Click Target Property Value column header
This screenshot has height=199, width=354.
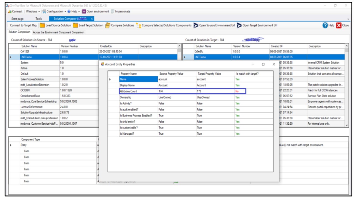click(x=215, y=74)
